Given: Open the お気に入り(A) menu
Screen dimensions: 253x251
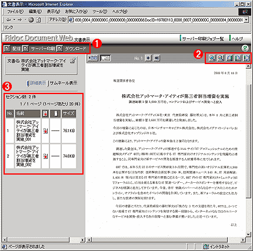Looking at the screenshot, I should point(76,12).
